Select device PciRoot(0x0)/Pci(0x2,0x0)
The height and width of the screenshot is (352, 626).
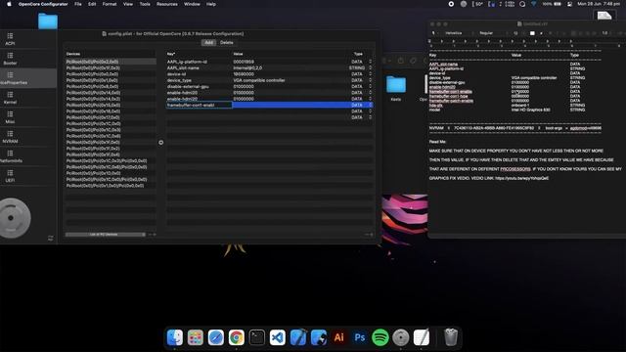click(111, 62)
